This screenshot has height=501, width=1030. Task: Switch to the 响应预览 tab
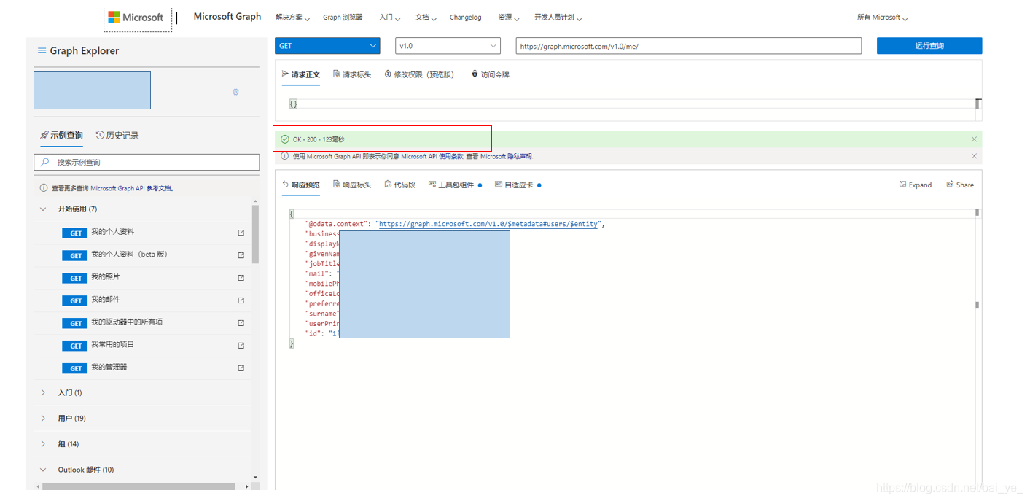[x=300, y=185]
